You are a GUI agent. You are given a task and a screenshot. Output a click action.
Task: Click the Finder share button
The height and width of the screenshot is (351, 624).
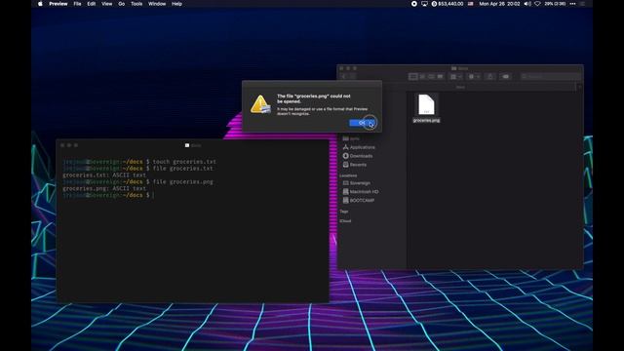(x=489, y=76)
